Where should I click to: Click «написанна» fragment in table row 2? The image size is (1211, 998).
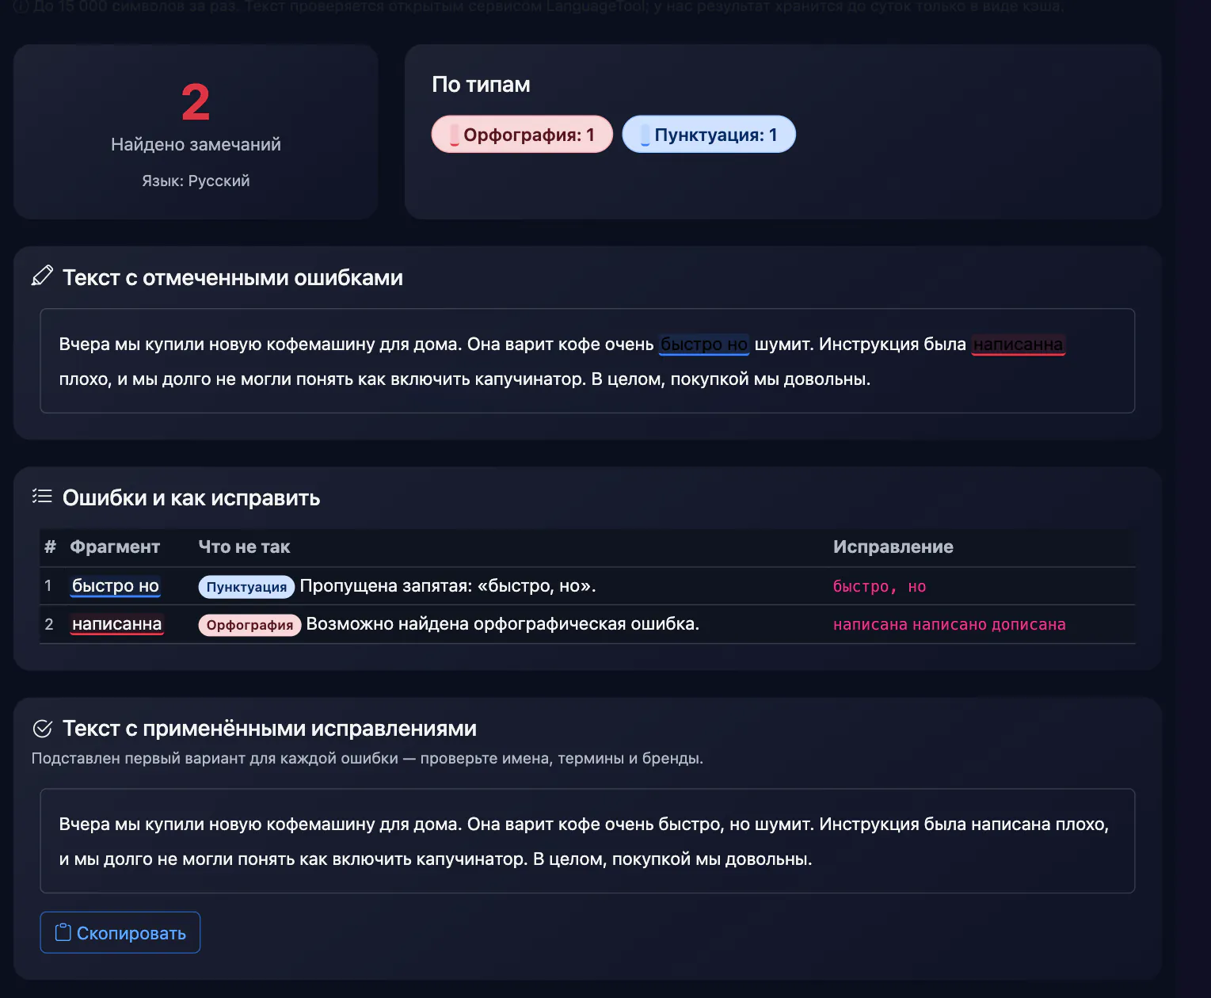click(117, 624)
